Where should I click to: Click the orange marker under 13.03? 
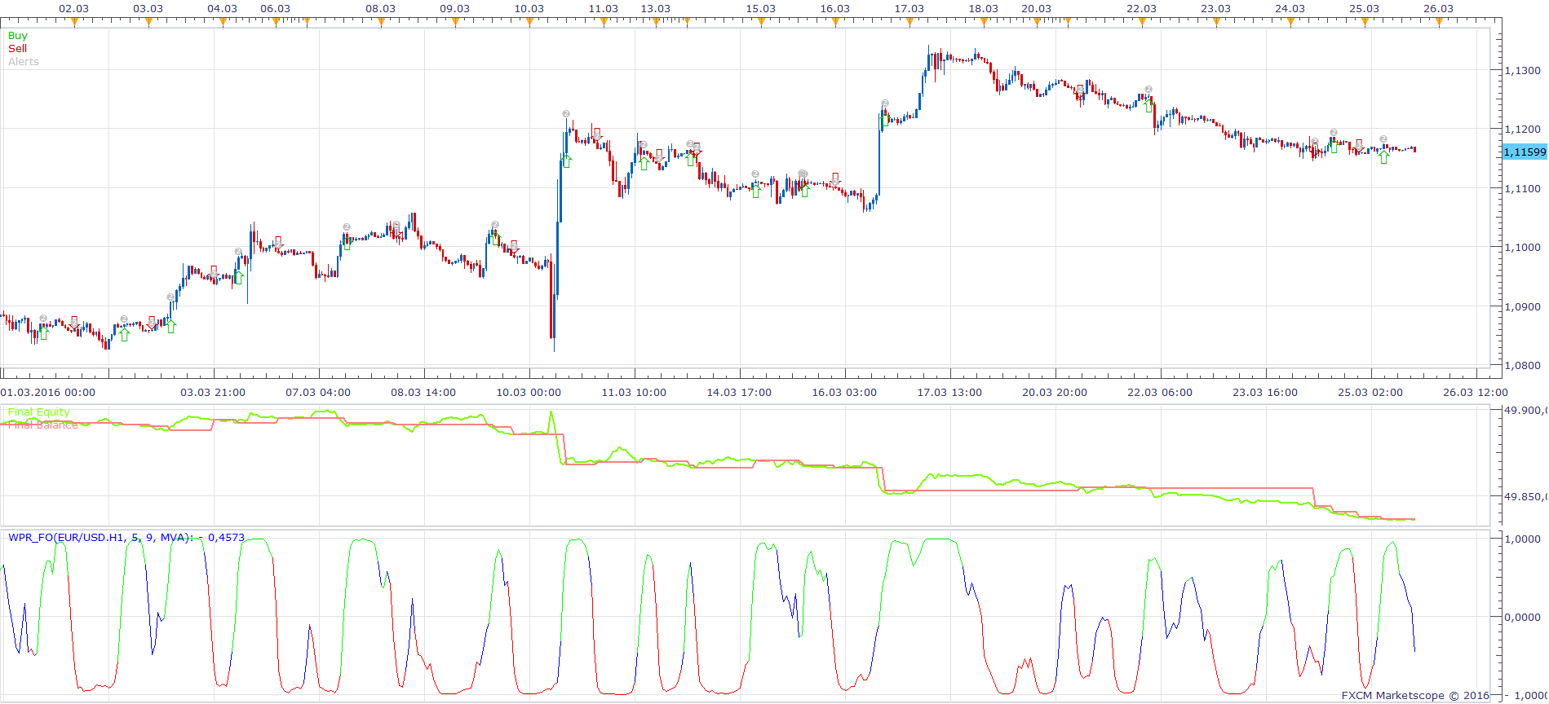[x=656, y=23]
